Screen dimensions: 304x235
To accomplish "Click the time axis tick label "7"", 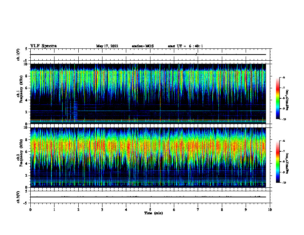I will pos(198,210).
